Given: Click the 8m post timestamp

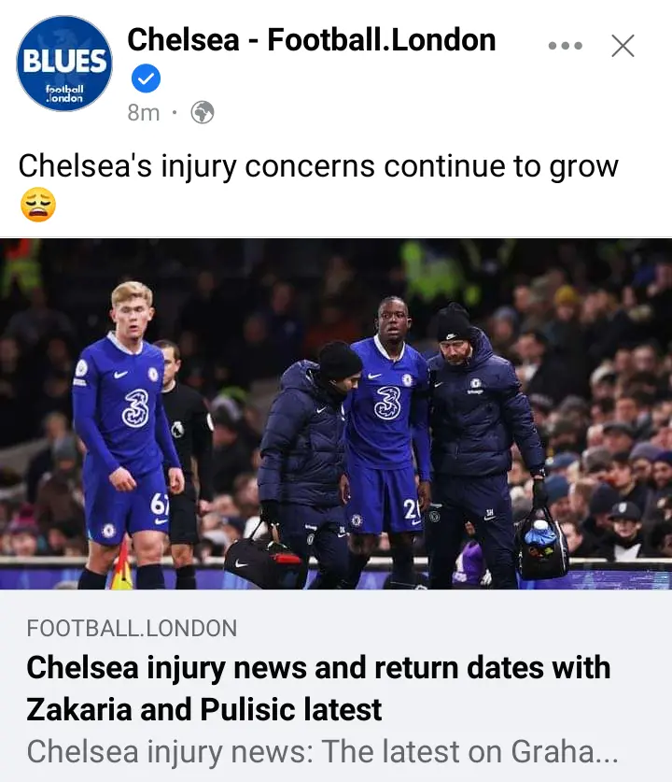Looking at the screenshot, I should (x=144, y=113).
